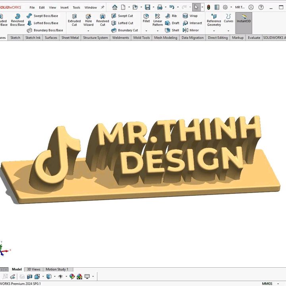
Task: Toggle the Select cursor tool
Action: (x=196, y=7)
